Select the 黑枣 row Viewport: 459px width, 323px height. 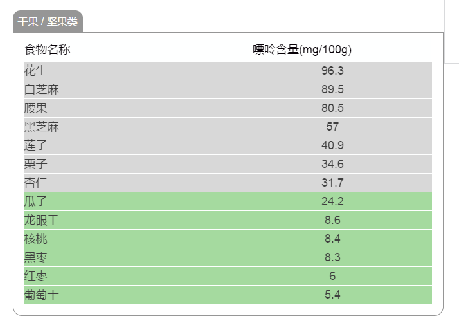(x=228, y=257)
